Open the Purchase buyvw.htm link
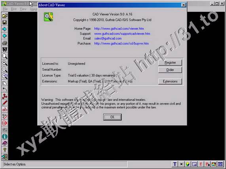 click(x=122, y=43)
